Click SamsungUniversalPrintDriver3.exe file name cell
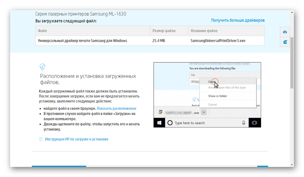This screenshot has height=177, width=304. tap(226, 41)
